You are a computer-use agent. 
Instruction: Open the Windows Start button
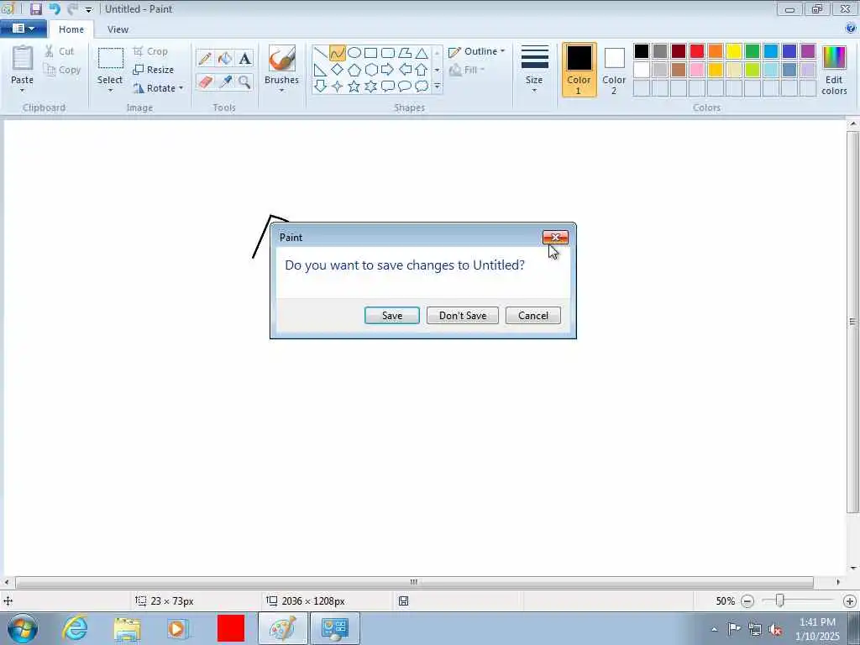pos(23,628)
